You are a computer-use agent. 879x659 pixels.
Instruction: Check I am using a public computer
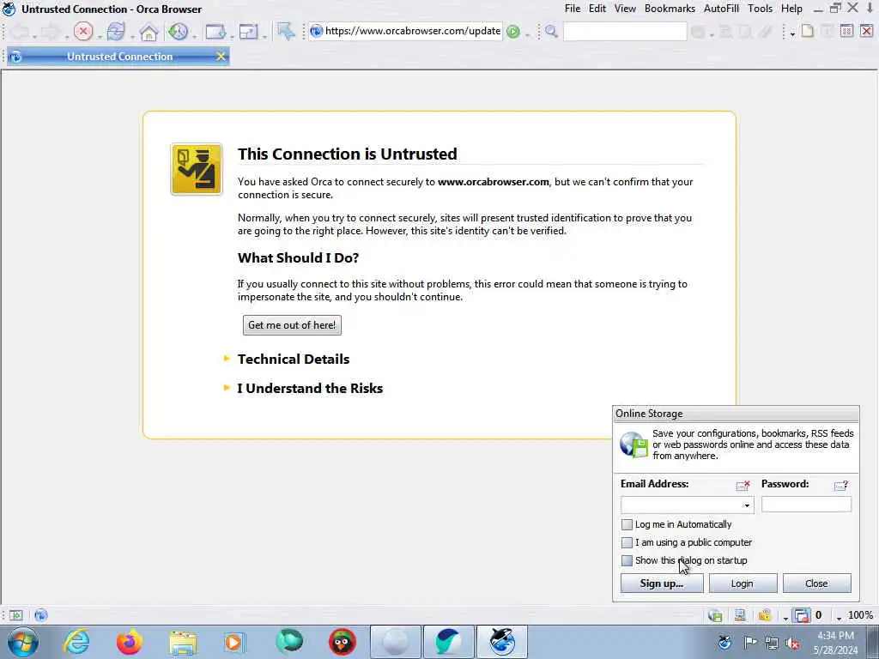(x=627, y=542)
